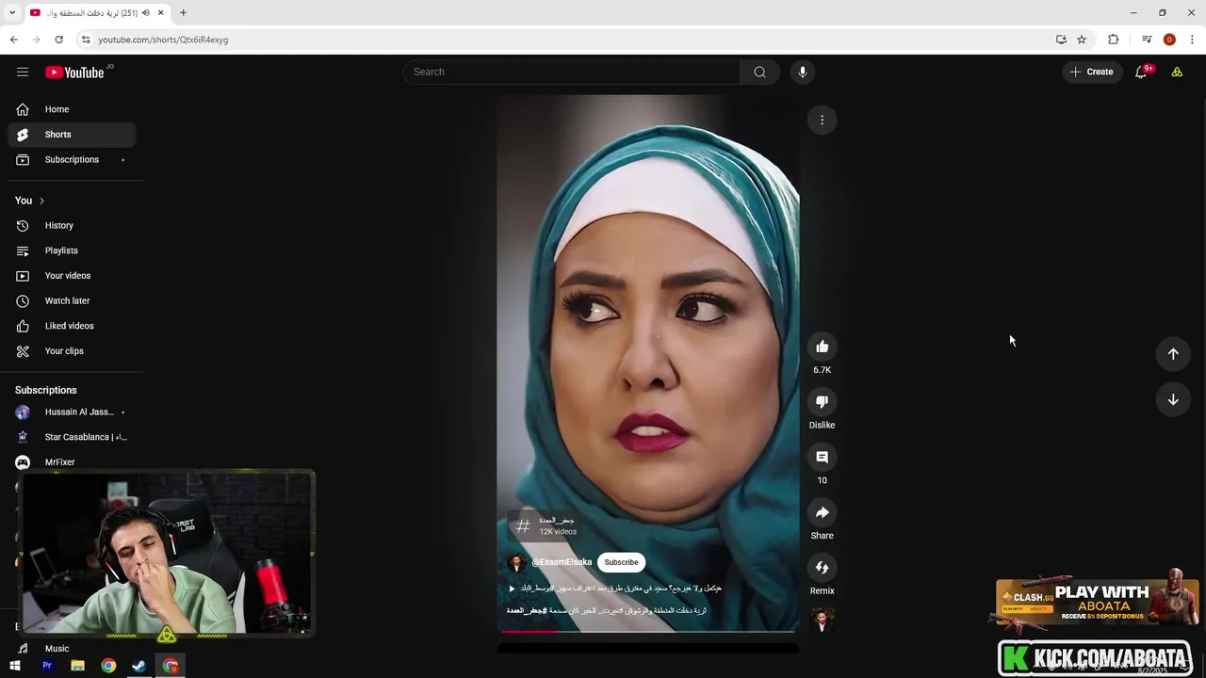Play the short via the small play icon
1206x678 pixels.
coord(512,589)
